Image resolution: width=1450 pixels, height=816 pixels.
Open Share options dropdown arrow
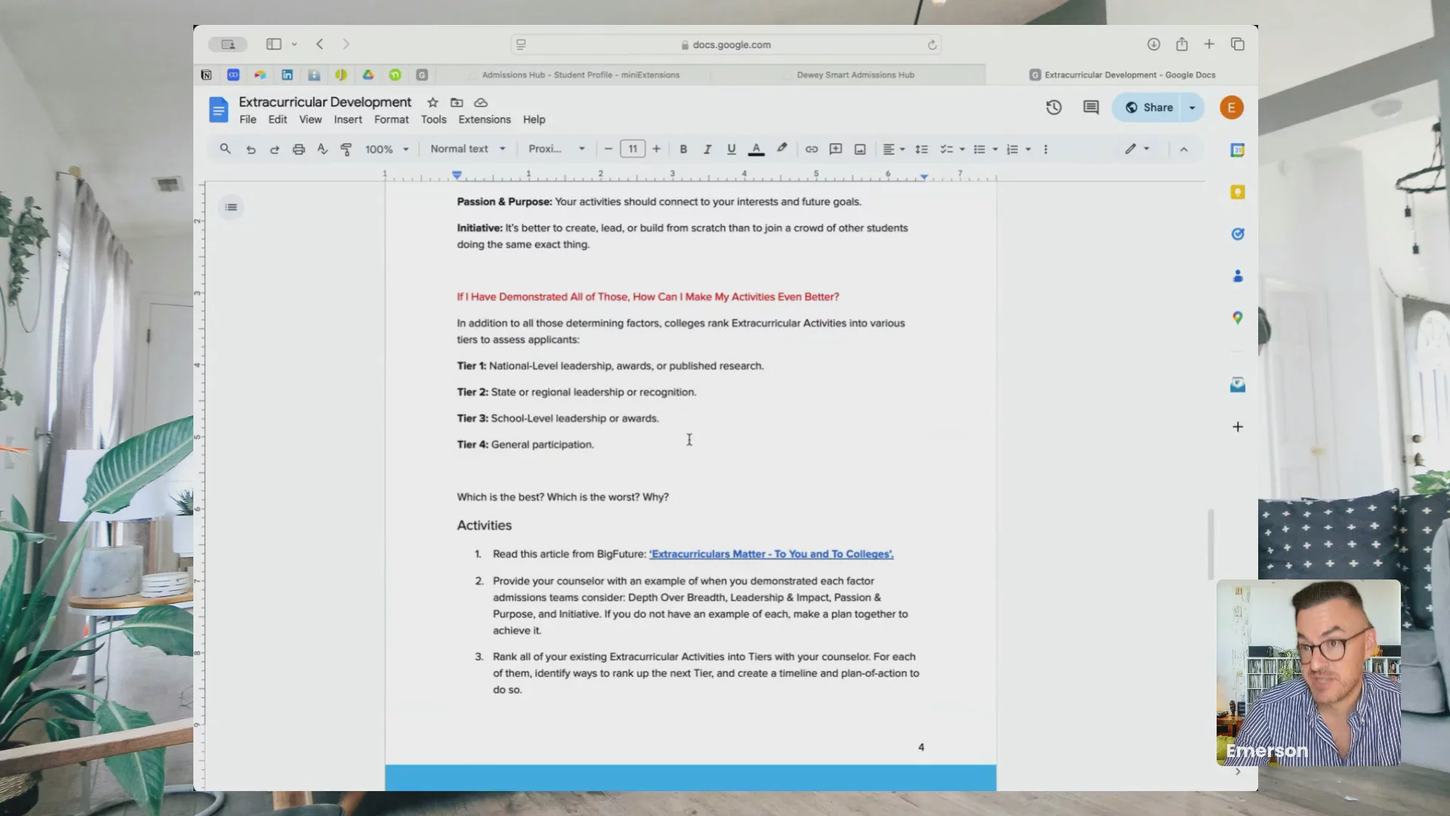pyautogui.click(x=1192, y=107)
